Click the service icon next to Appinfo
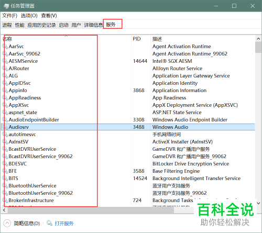Image resolution: width=262 pixels, height=233 pixels. 5,91
